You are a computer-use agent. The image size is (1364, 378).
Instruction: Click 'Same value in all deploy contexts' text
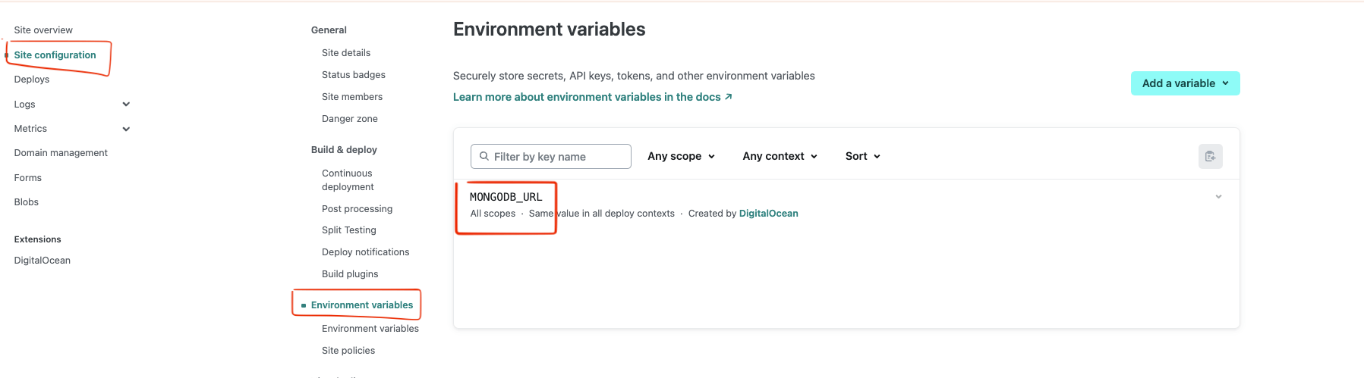(602, 214)
